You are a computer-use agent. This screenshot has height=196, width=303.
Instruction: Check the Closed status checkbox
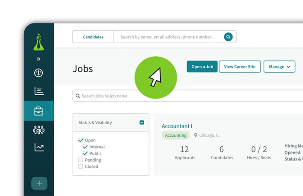(81, 166)
